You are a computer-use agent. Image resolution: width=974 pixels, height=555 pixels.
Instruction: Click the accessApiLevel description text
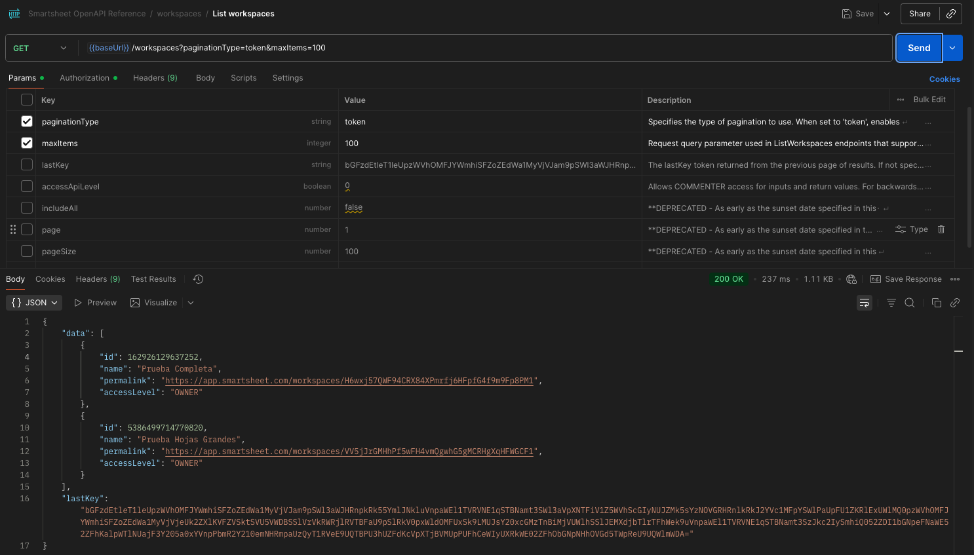click(785, 187)
